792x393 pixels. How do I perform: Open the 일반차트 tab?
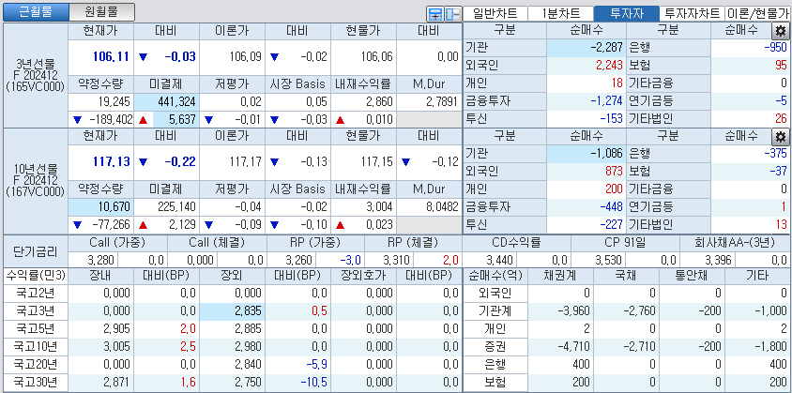[495, 14]
